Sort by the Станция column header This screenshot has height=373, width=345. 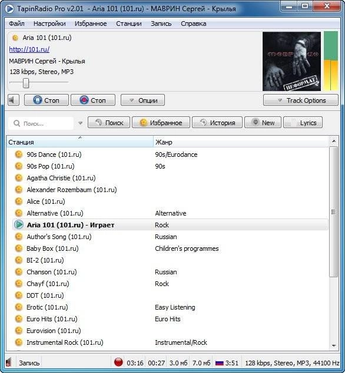pos(80,142)
